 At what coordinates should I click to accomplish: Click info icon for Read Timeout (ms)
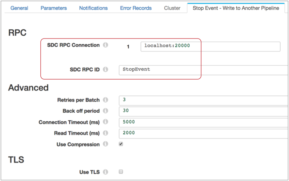pyautogui.click(x=105, y=133)
